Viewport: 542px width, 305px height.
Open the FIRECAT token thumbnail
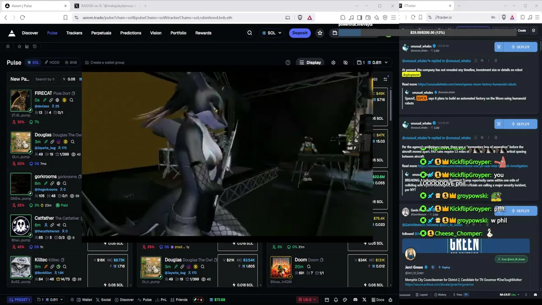(x=21, y=101)
